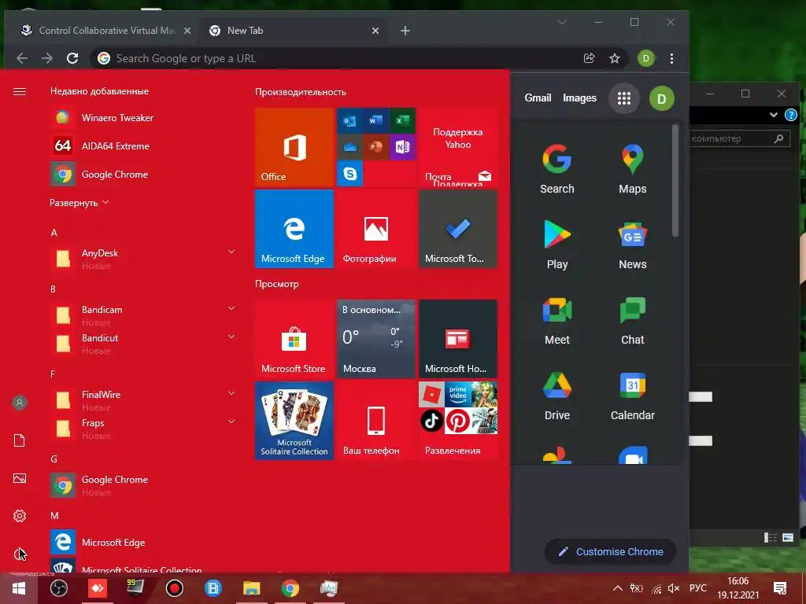
Task: Open Google Meet app icon
Action: click(556, 320)
